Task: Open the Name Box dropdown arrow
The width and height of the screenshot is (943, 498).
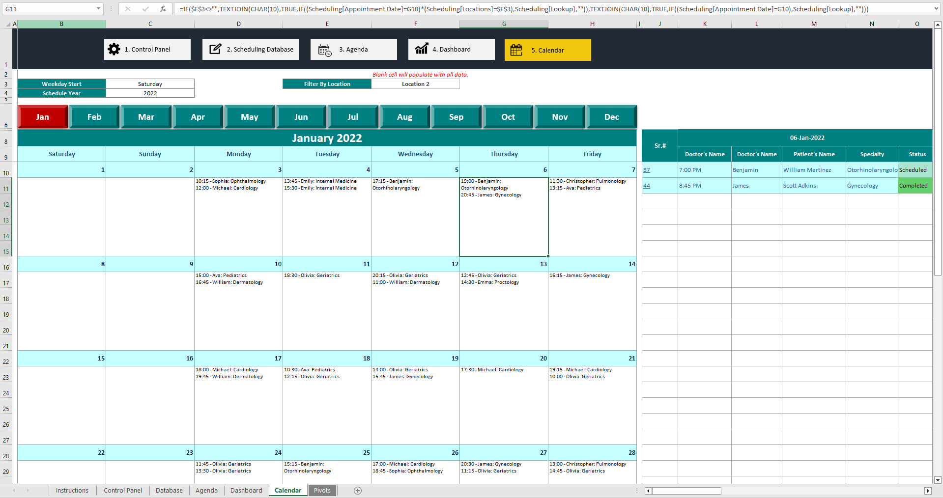Action: pyautogui.click(x=98, y=9)
